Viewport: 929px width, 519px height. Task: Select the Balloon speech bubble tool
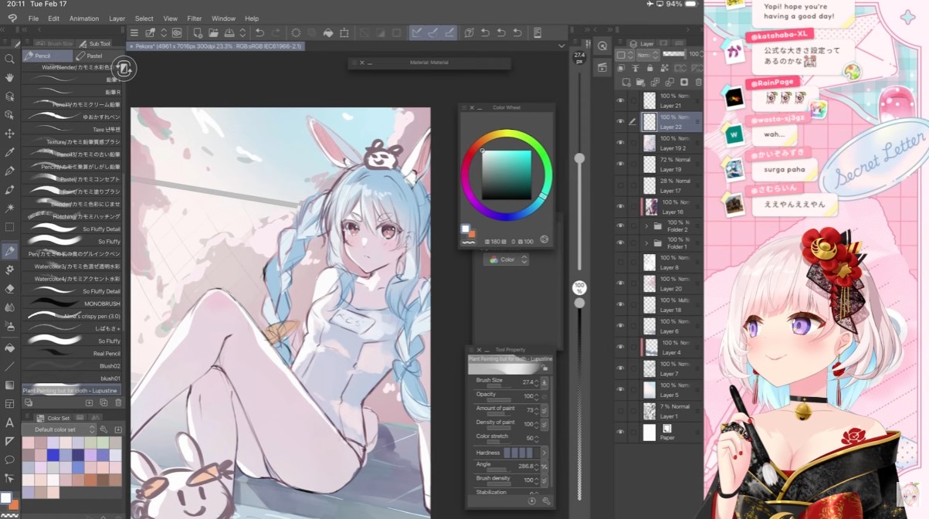(9, 460)
